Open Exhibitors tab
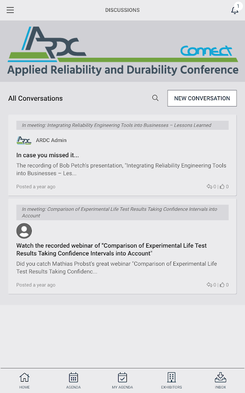The height and width of the screenshot is (393, 245). click(171, 380)
